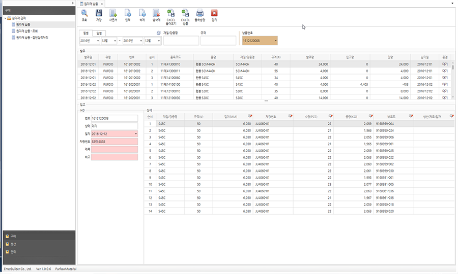Click the red 닫기 close icon
This screenshot has width=458, height=274.
(x=214, y=13)
